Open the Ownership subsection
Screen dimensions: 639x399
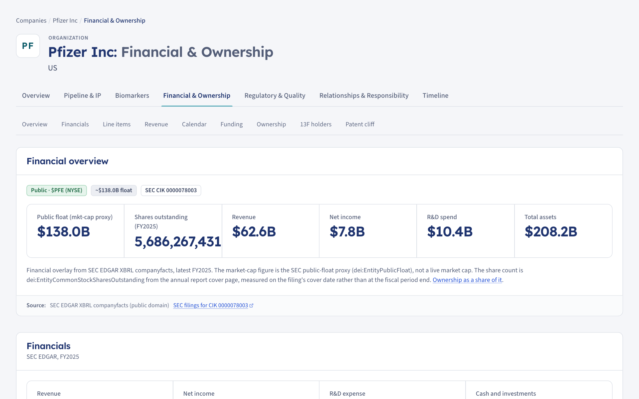(x=271, y=124)
